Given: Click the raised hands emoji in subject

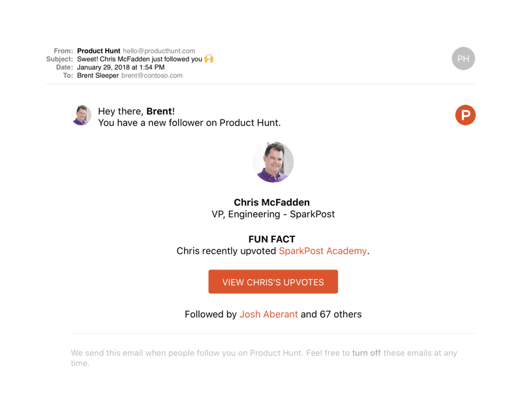Looking at the screenshot, I should [x=209, y=59].
